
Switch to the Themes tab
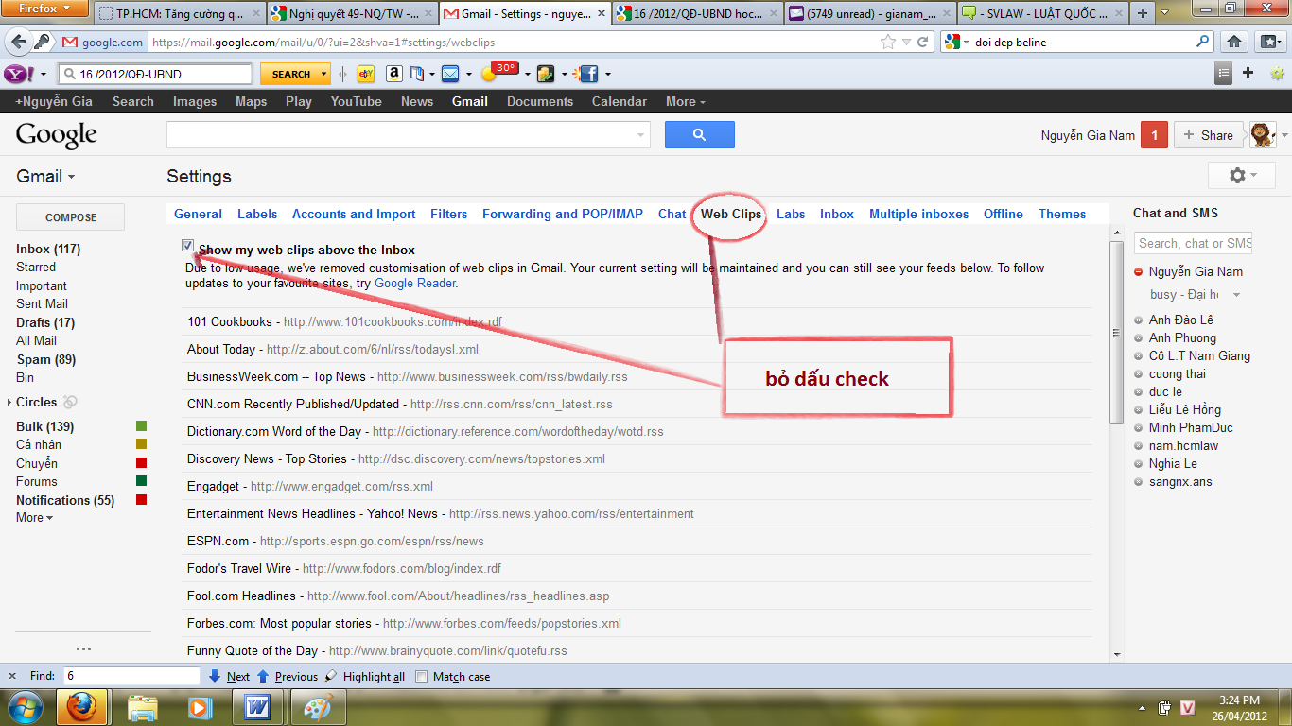tap(1062, 214)
